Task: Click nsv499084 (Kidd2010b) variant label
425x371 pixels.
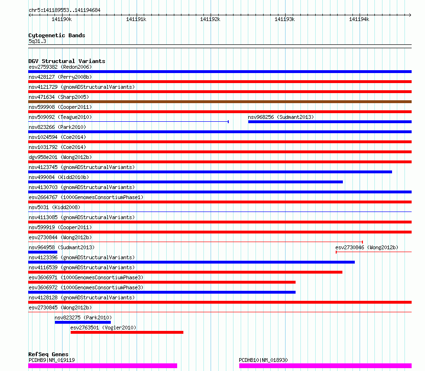Action: click(x=59, y=177)
